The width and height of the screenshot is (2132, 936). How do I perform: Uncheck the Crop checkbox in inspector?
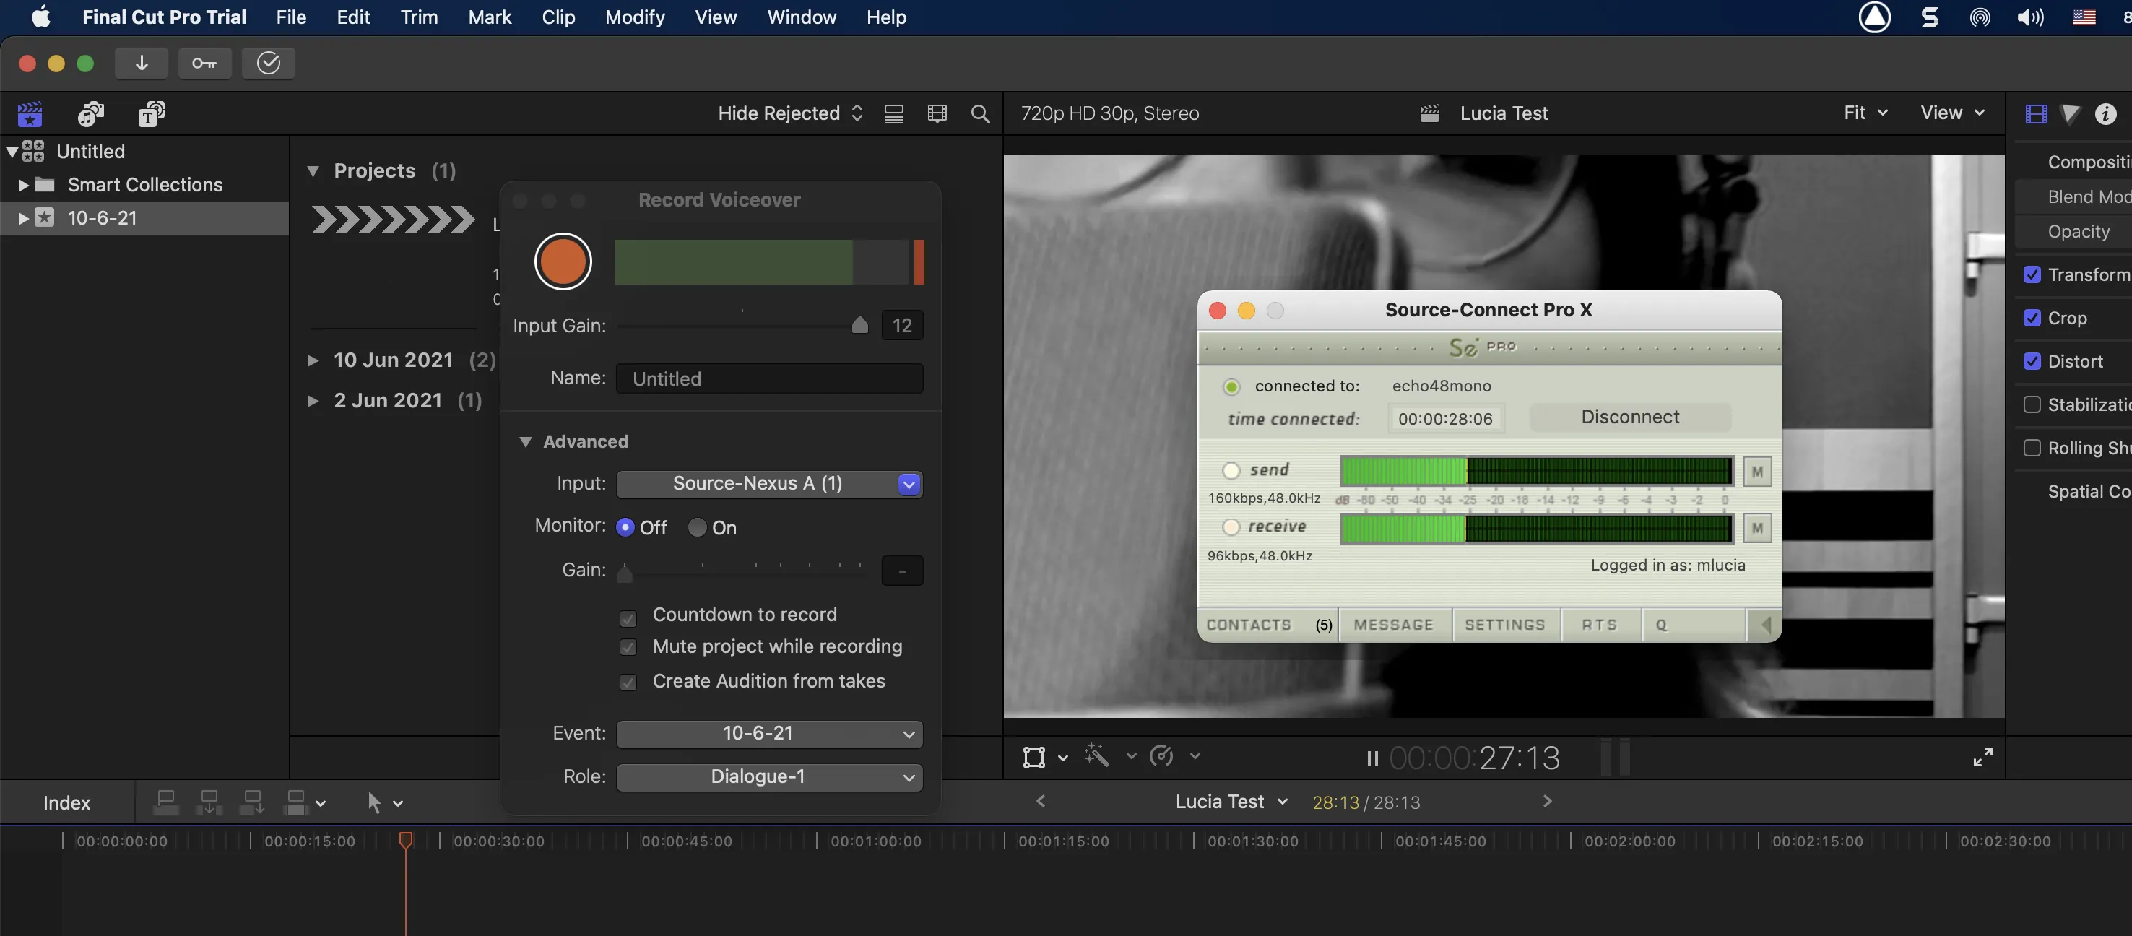click(2032, 318)
